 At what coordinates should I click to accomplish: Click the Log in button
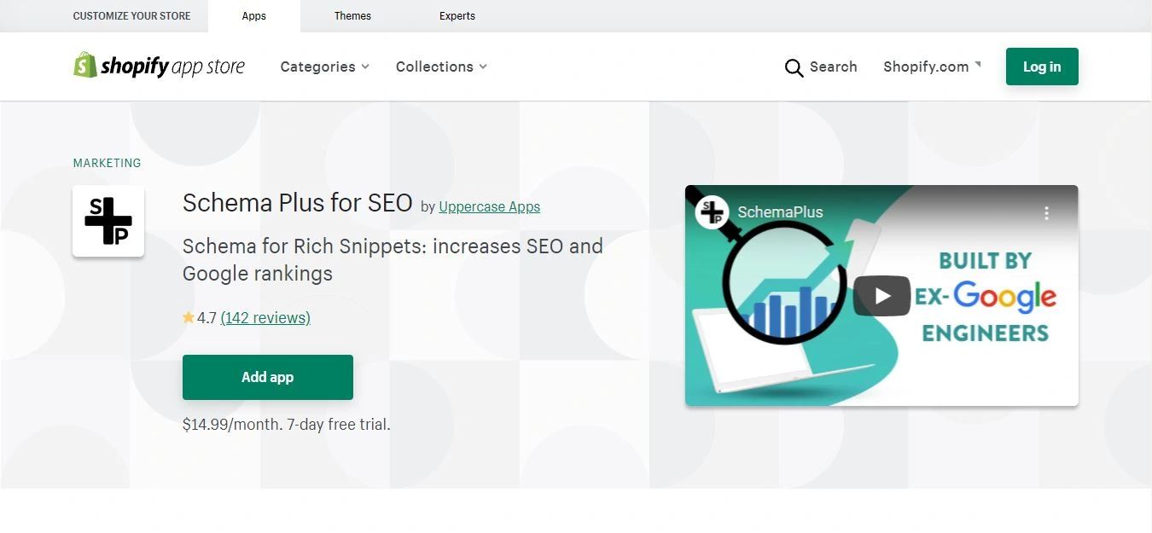[1042, 67]
